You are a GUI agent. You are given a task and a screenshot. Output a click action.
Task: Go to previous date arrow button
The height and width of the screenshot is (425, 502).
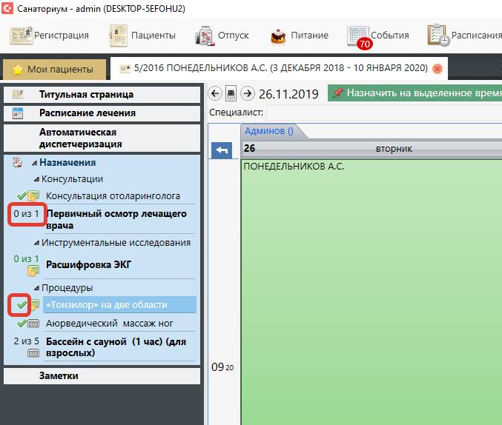pyautogui.click(x=216, y=93)
